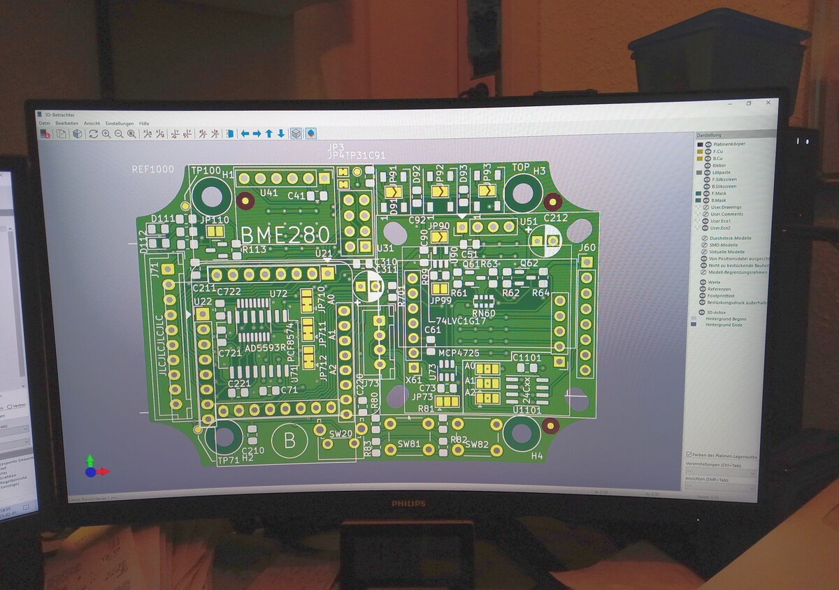The height and width of the screenshot is (590, 839).
Task: Click Hintergrund Ende color swatch
Action: coord(694,325)
